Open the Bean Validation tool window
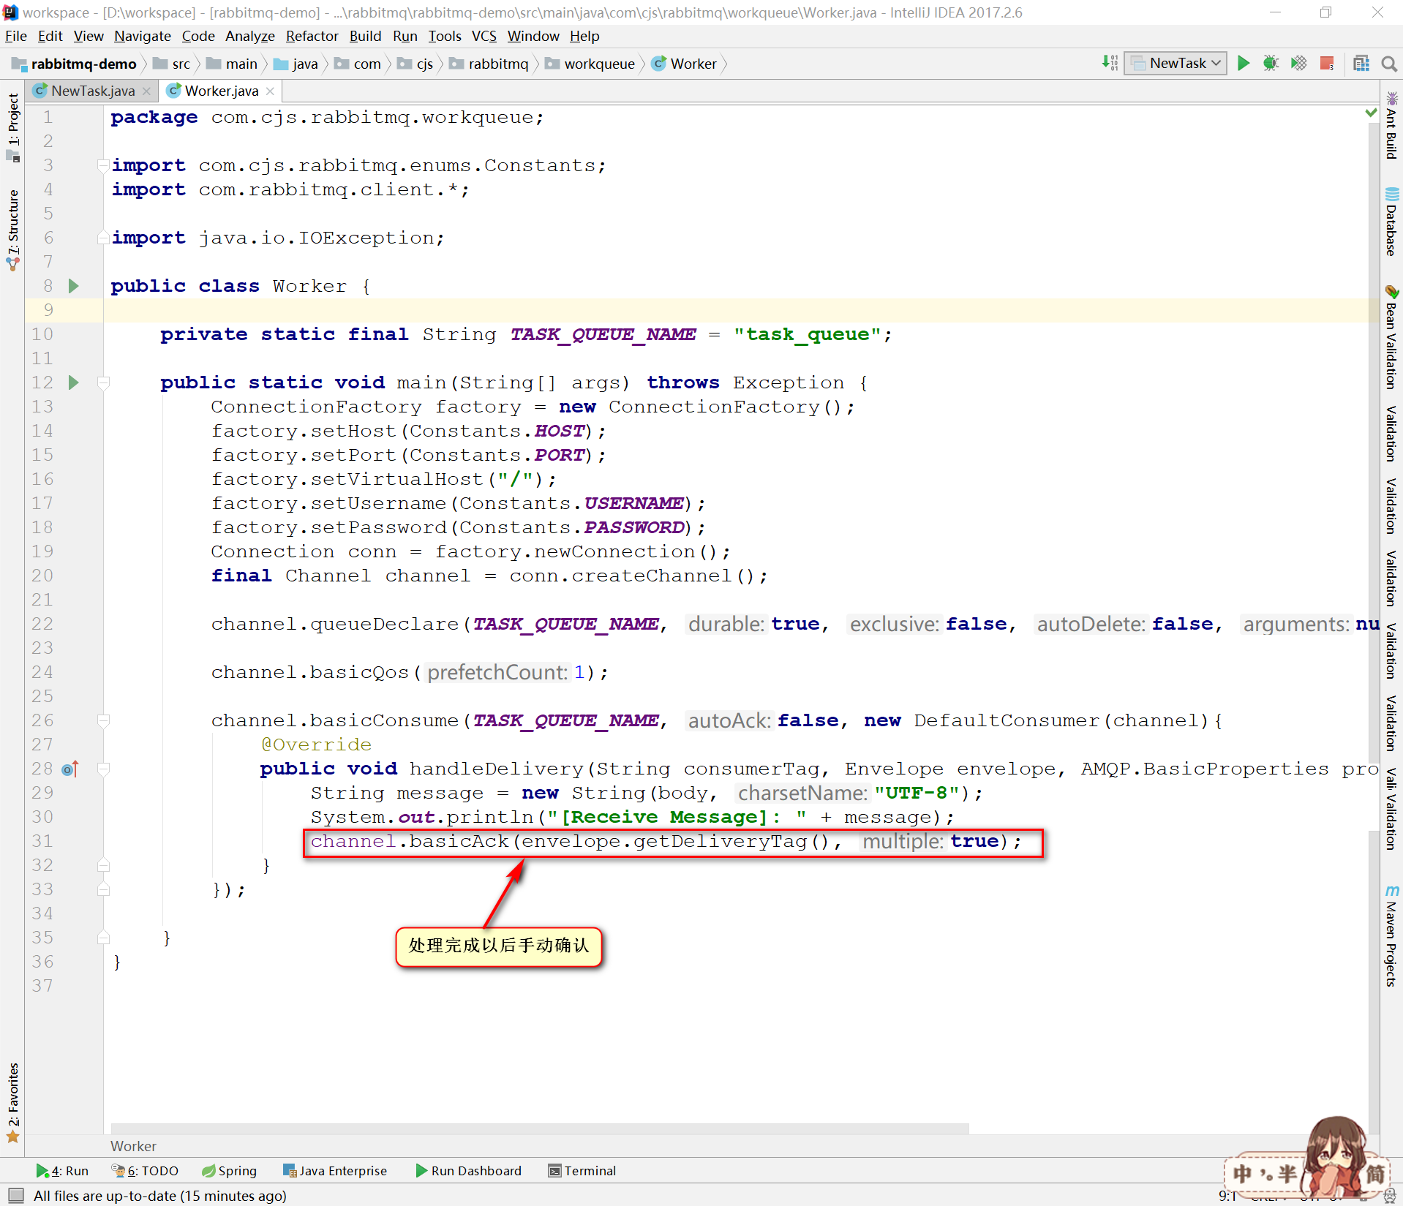This screenshot has width=1403, height=1206. [x=1391, y=337]
